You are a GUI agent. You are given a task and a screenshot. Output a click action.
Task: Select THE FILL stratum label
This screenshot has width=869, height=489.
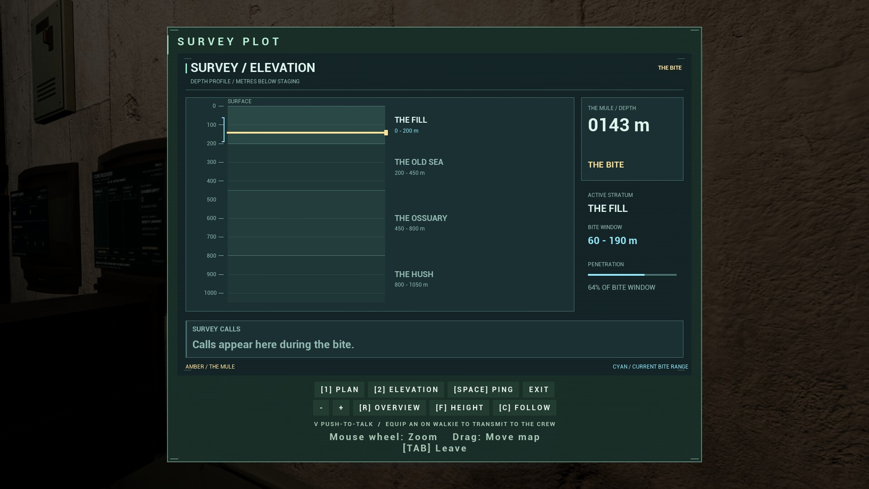coord(411,120)
